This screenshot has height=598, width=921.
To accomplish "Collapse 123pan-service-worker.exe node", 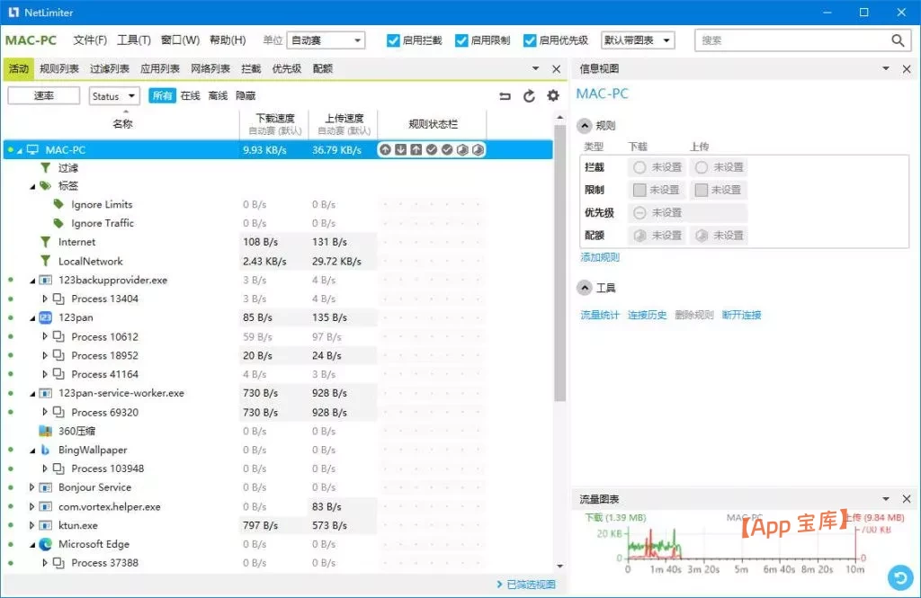I will click(33, 394).
